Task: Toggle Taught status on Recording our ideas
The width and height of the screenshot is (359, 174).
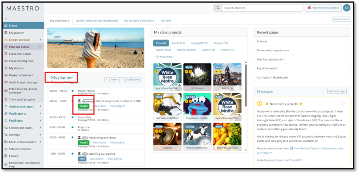Action: pyautogui.click(x=84, y=142)
